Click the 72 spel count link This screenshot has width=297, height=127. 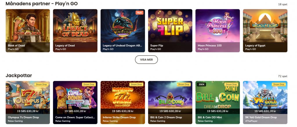282,76
